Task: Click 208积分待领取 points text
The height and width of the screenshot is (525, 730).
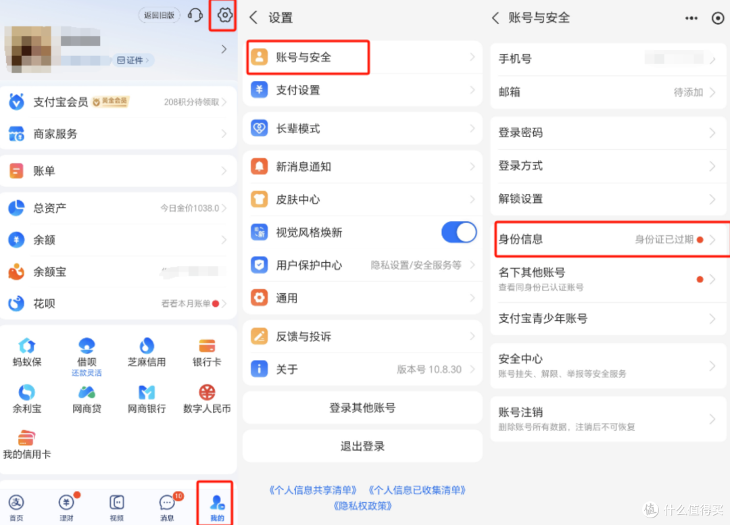Action: click(x=191, y=102)
